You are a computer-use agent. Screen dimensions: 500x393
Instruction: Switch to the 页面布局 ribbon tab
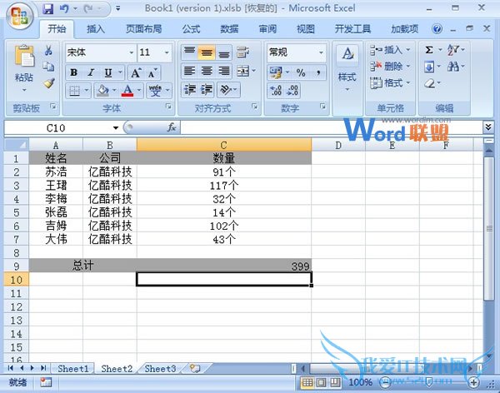click(144, 29)
